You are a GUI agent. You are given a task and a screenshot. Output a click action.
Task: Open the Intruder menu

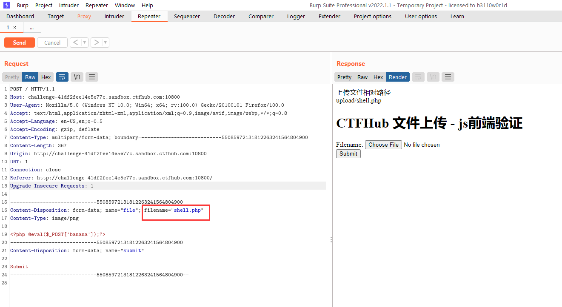click(x=69, y=5)
